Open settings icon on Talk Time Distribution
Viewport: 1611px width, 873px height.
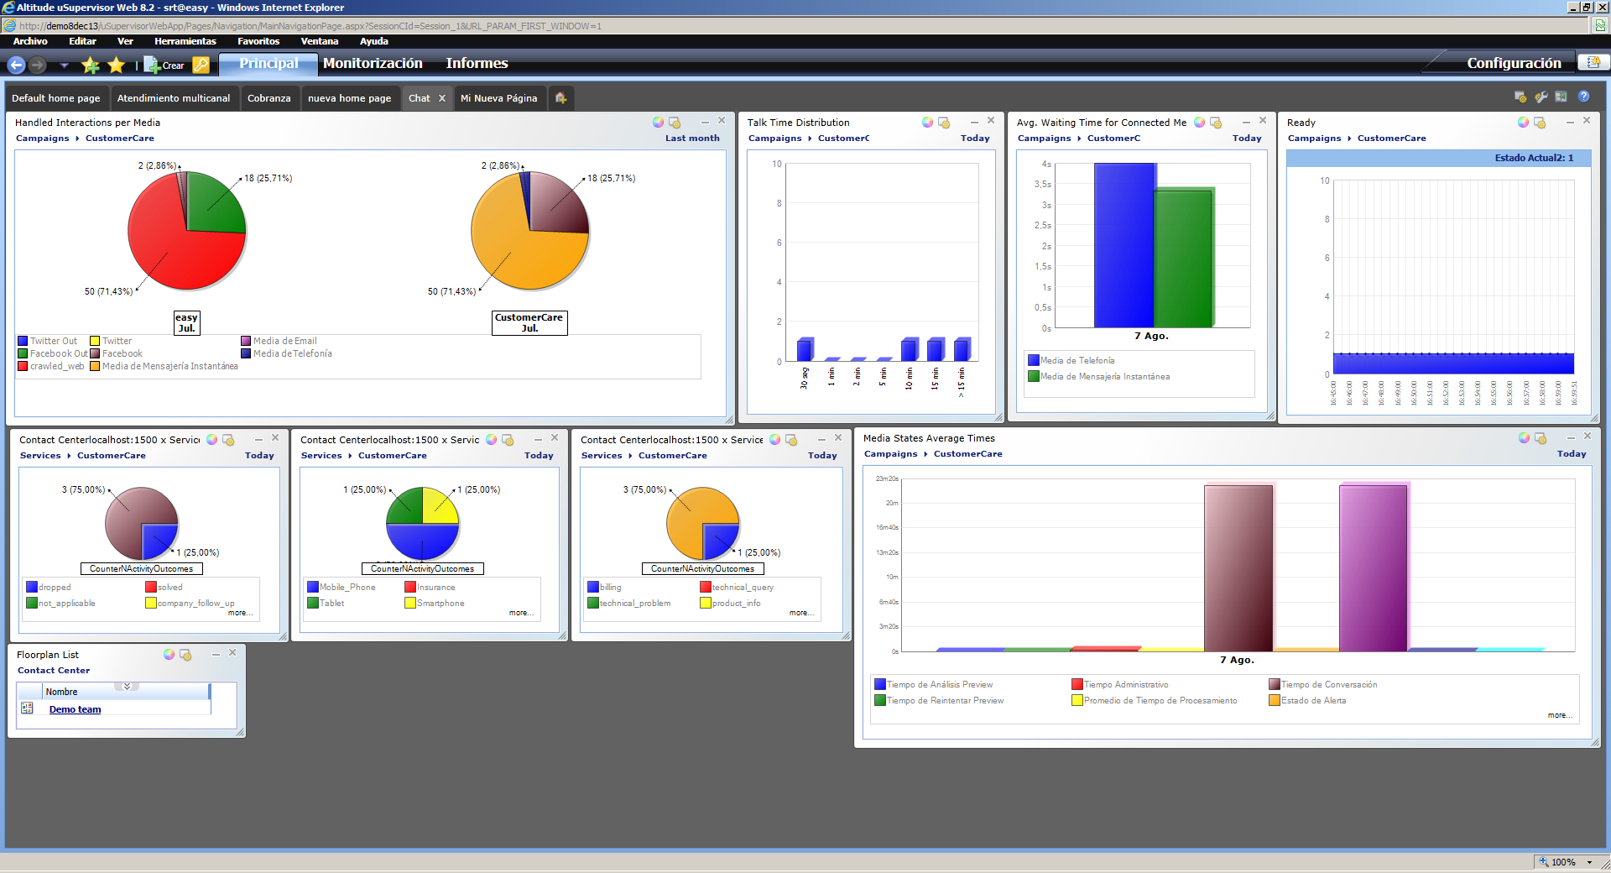pos(944,123)
